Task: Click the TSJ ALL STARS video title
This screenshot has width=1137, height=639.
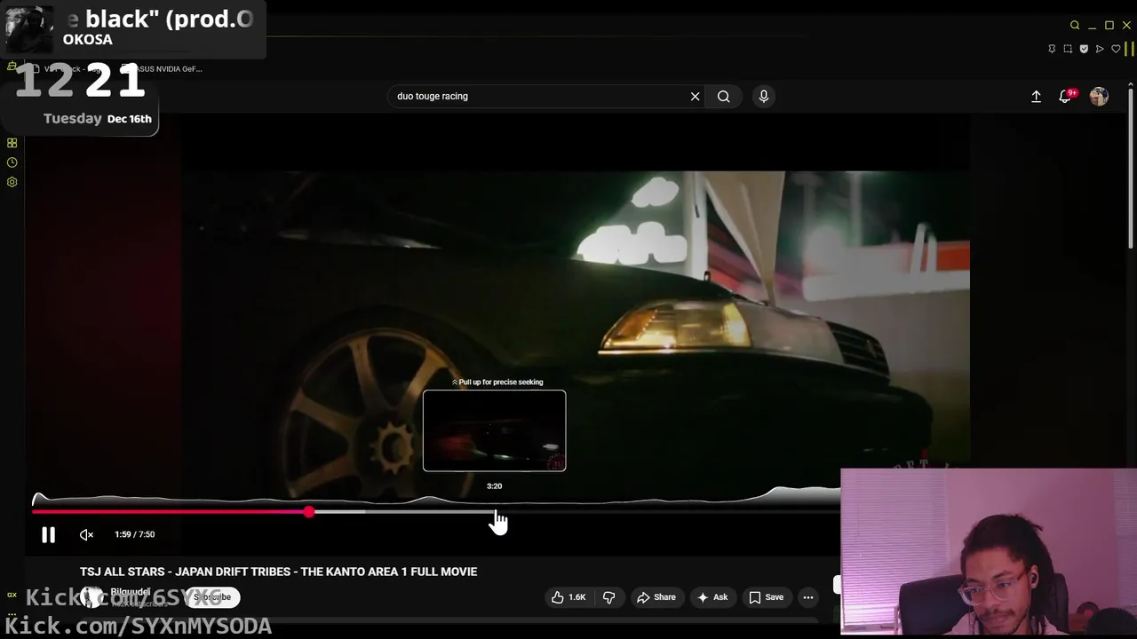Action: [278, 572]
